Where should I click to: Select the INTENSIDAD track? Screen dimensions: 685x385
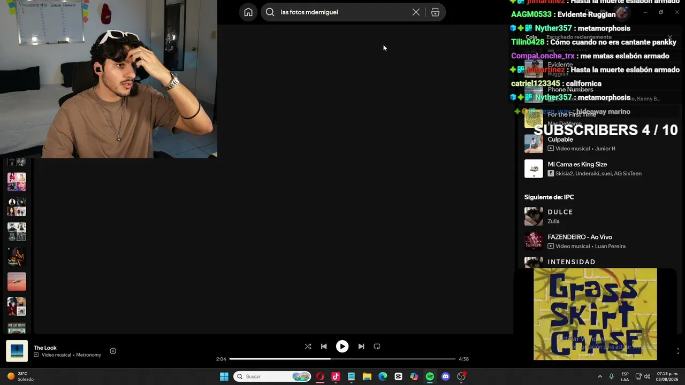pyautogui.click(x=572, y=262)
